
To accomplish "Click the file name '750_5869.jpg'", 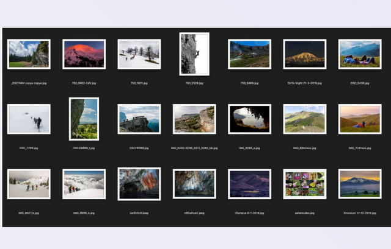I will coord(249,83).
